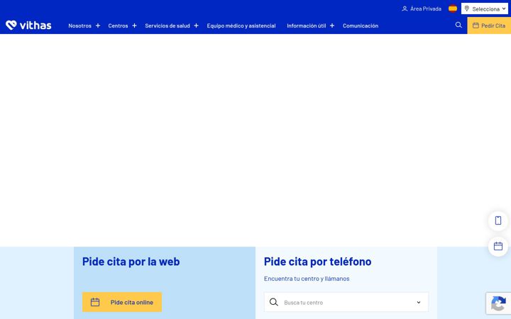This screenshot has width=511, height=319.
Task: Expand the Información útil plus sign
Action: click(332, 26)
